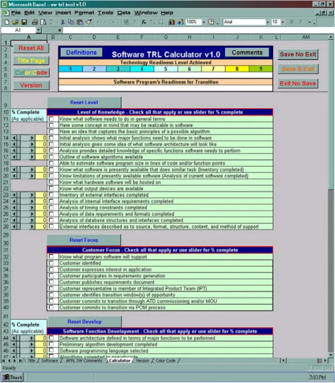The width and height of the screenshot is (335, 383).
Task: Check 'Software programming language selected' box
Action: click(51, 351)
